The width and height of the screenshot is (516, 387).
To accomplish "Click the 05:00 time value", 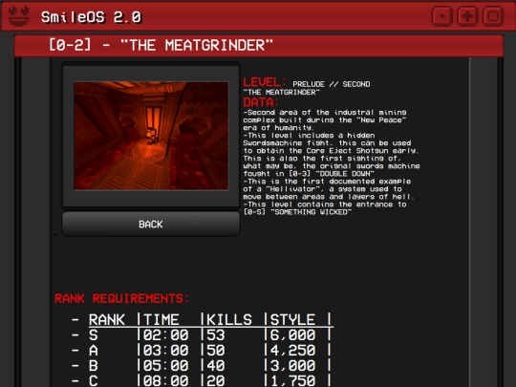I will pyautogui.click(x=166, y=365).
